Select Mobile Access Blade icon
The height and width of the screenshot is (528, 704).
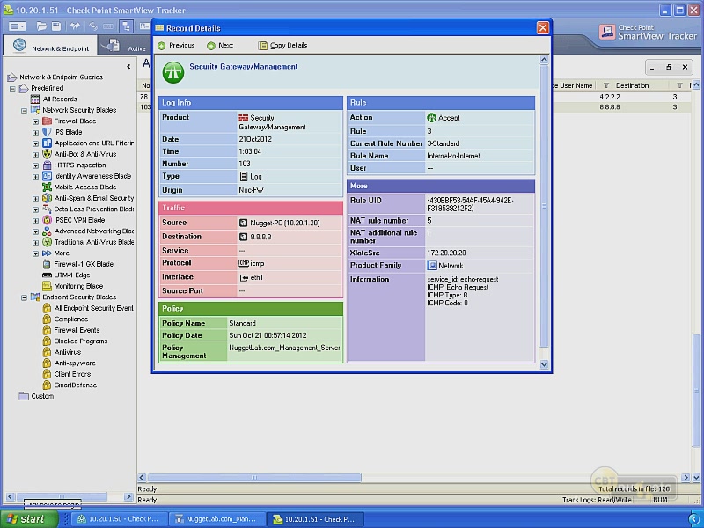(47, 187)
